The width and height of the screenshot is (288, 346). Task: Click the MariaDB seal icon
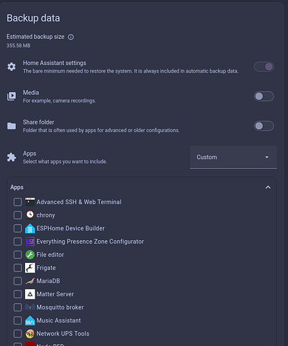(x=30, y=281)
